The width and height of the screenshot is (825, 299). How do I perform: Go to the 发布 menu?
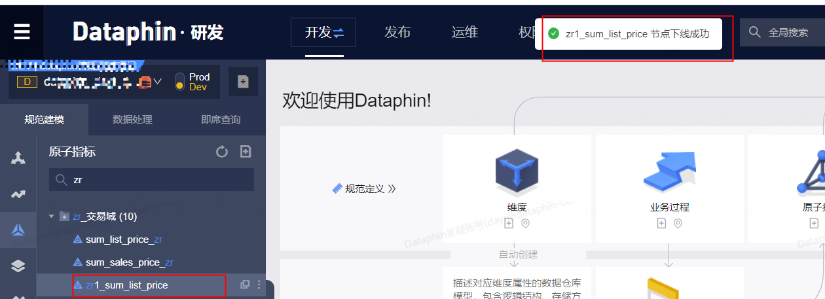click(x=397, y=32)
